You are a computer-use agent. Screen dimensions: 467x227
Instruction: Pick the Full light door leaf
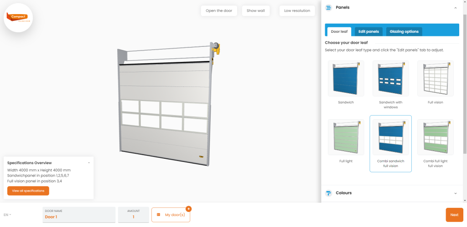click(346, 137)
